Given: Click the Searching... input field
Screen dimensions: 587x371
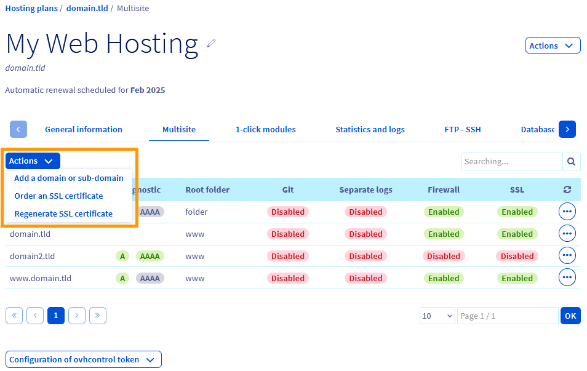Looking at the screenshot, I should click(511, 161).
